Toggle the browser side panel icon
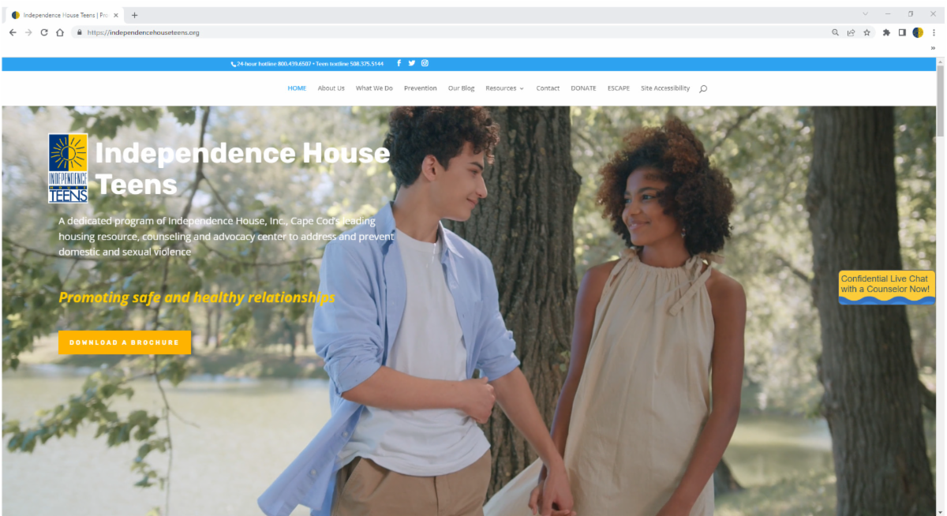 pyautogui.click(x=903, y=32)
